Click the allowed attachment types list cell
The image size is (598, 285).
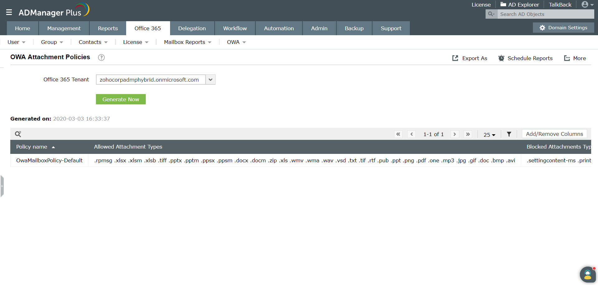[x=305, y=160]
